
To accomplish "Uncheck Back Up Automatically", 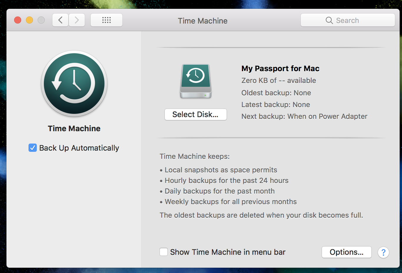I will [33, 148].
